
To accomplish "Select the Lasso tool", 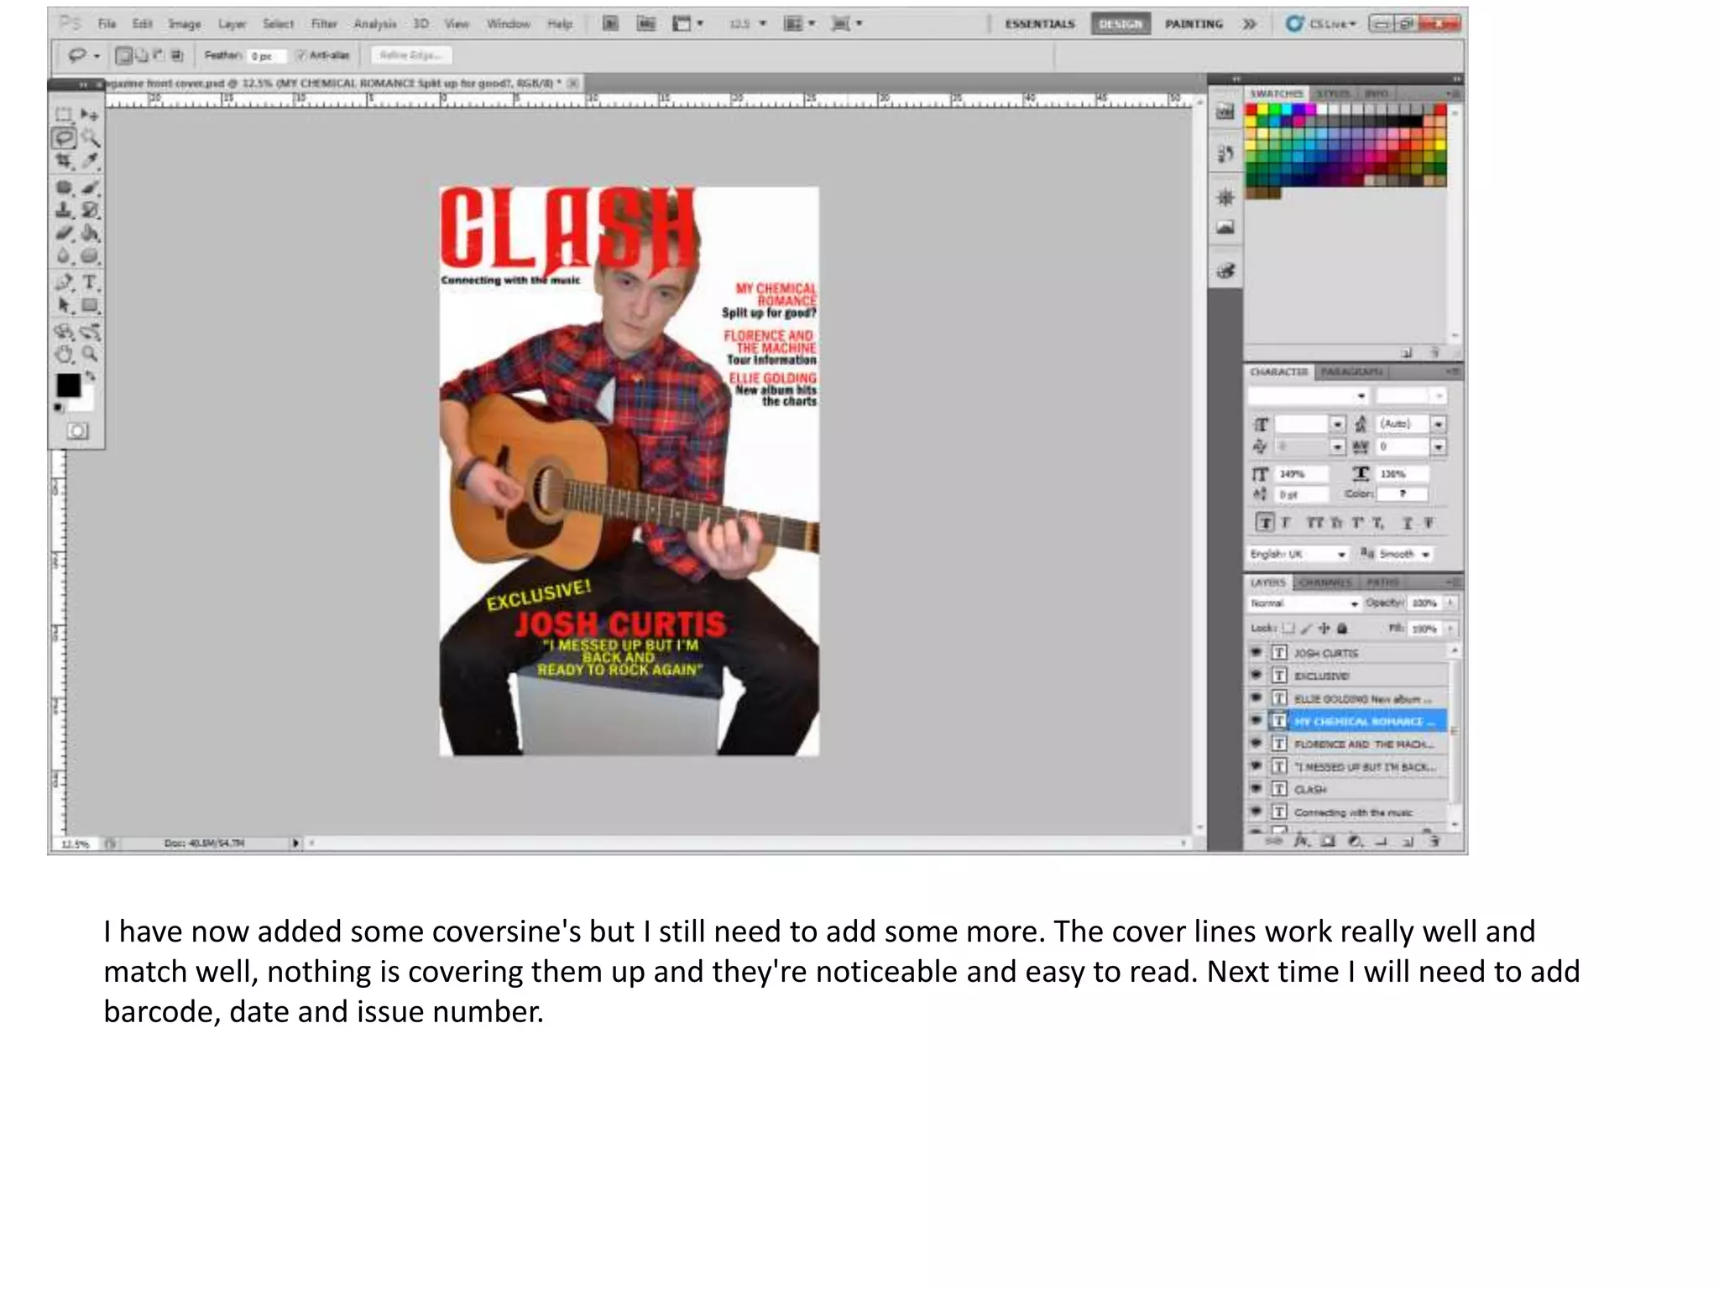I will (64, 138).
